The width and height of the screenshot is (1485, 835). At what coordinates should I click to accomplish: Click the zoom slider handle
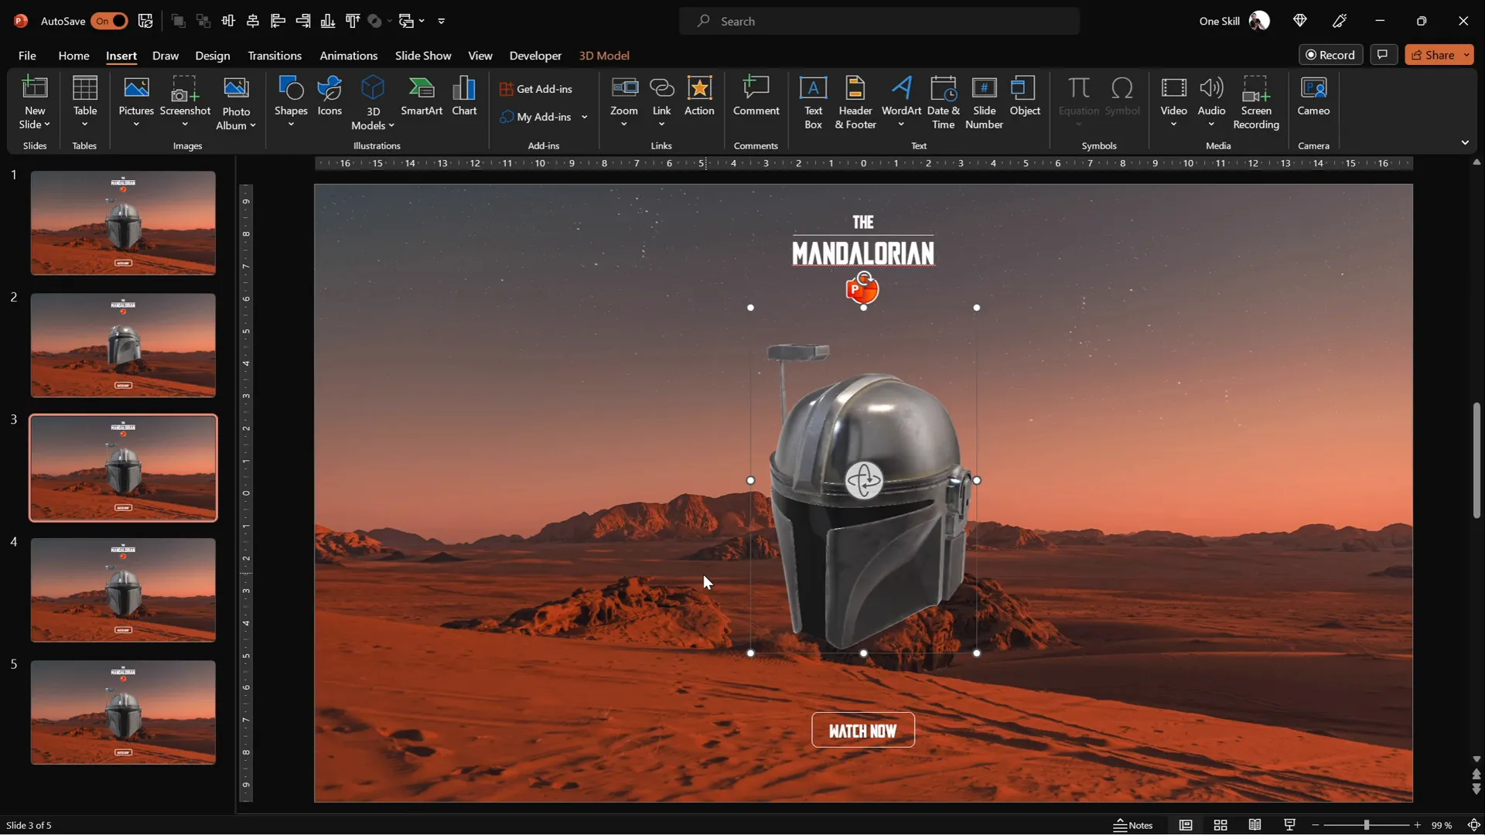click(1367, 825)
